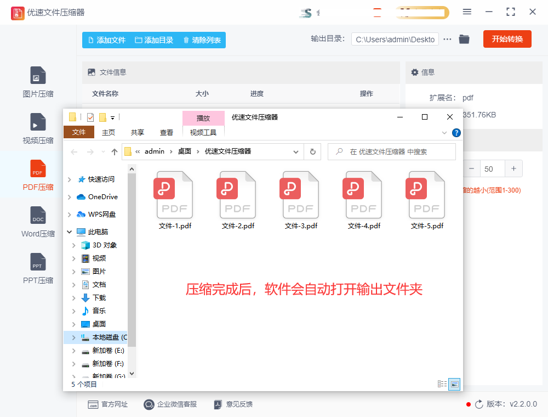Open the 共享 ribbon tab
Viewport: 548px width, 417px height.
click(x=138, y=133)
